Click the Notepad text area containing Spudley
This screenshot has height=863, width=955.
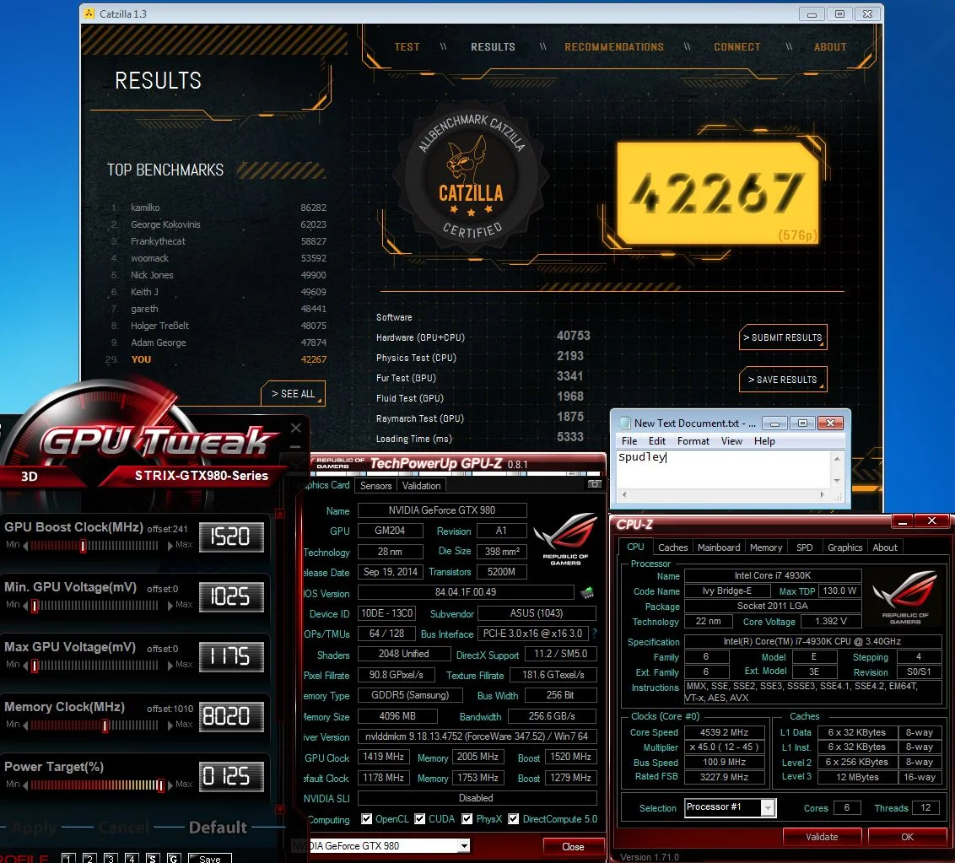[724, 469]
